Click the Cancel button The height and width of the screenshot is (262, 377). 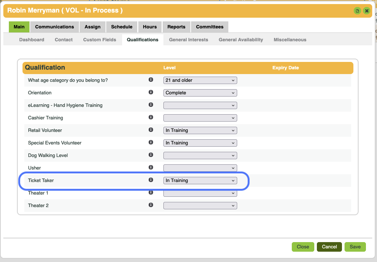point(329,247)
